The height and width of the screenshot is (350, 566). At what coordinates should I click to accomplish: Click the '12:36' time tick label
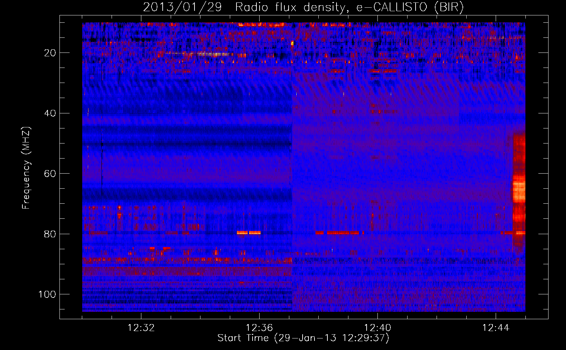click(x=259, y=328)
